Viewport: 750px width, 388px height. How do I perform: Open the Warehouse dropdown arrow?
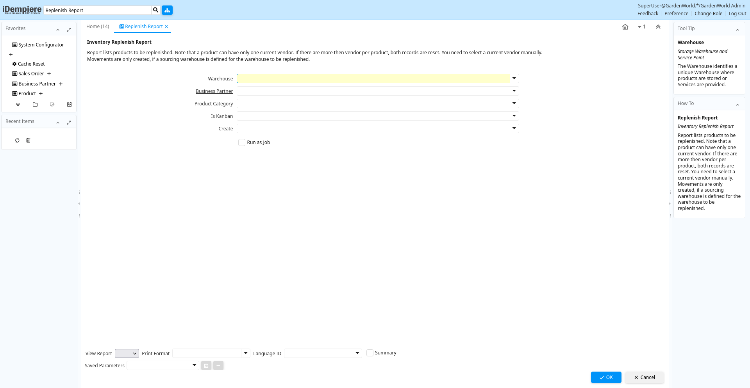point(514,78)
